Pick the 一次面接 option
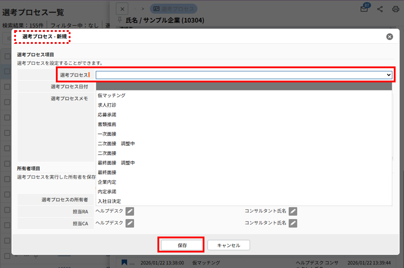Image resolution: width=404 pixels, height=268 pixels. [107, 134]
